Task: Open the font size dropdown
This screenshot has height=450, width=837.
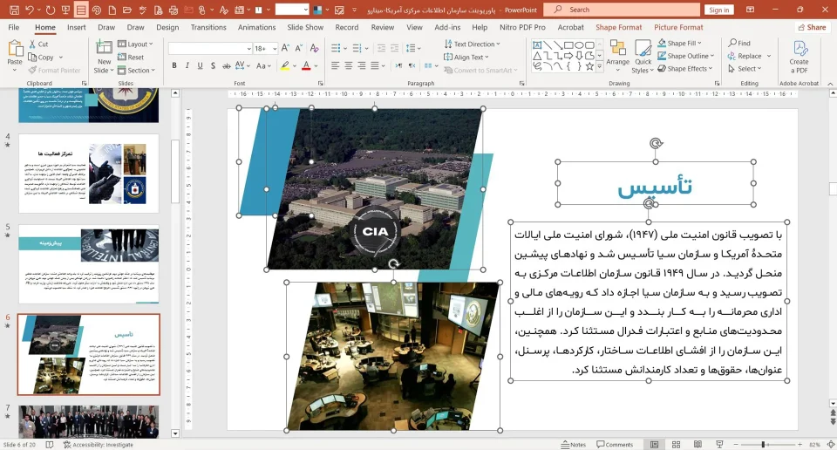Action: (x=275, y=49)
